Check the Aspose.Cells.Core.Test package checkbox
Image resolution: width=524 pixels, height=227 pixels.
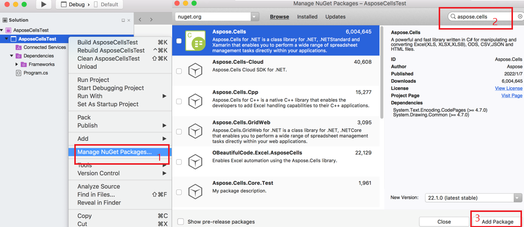(x=179, y=192)
